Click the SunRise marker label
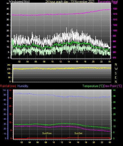Screen dimensions: 123x146 [x=47, y=133]
